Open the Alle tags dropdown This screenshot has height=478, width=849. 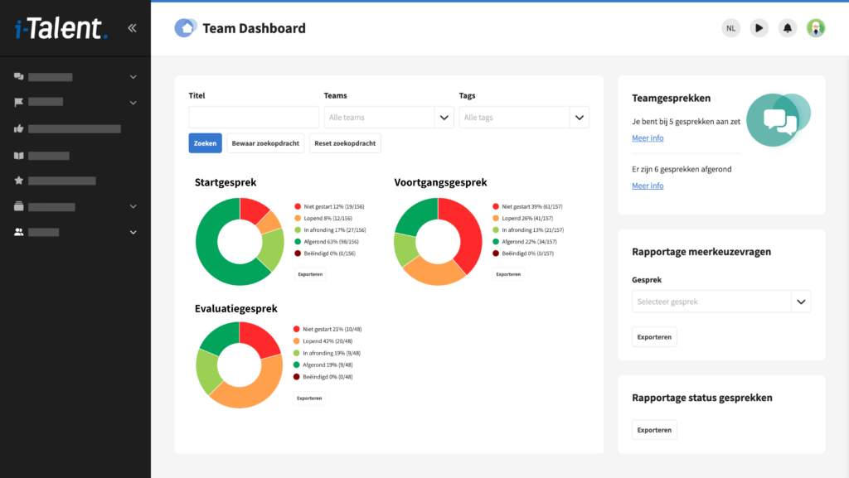pyautogui.click(x=524, y=118)
